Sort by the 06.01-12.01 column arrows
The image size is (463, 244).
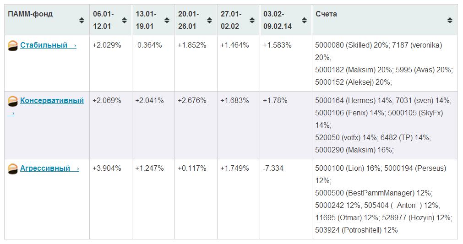pyautogui.click(x=124, y=20)
